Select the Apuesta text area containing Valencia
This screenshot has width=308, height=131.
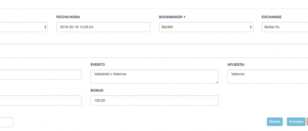(x=268, y=77)
